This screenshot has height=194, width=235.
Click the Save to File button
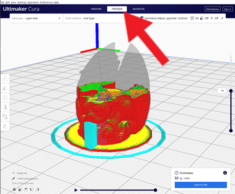[x=201, y=185]
